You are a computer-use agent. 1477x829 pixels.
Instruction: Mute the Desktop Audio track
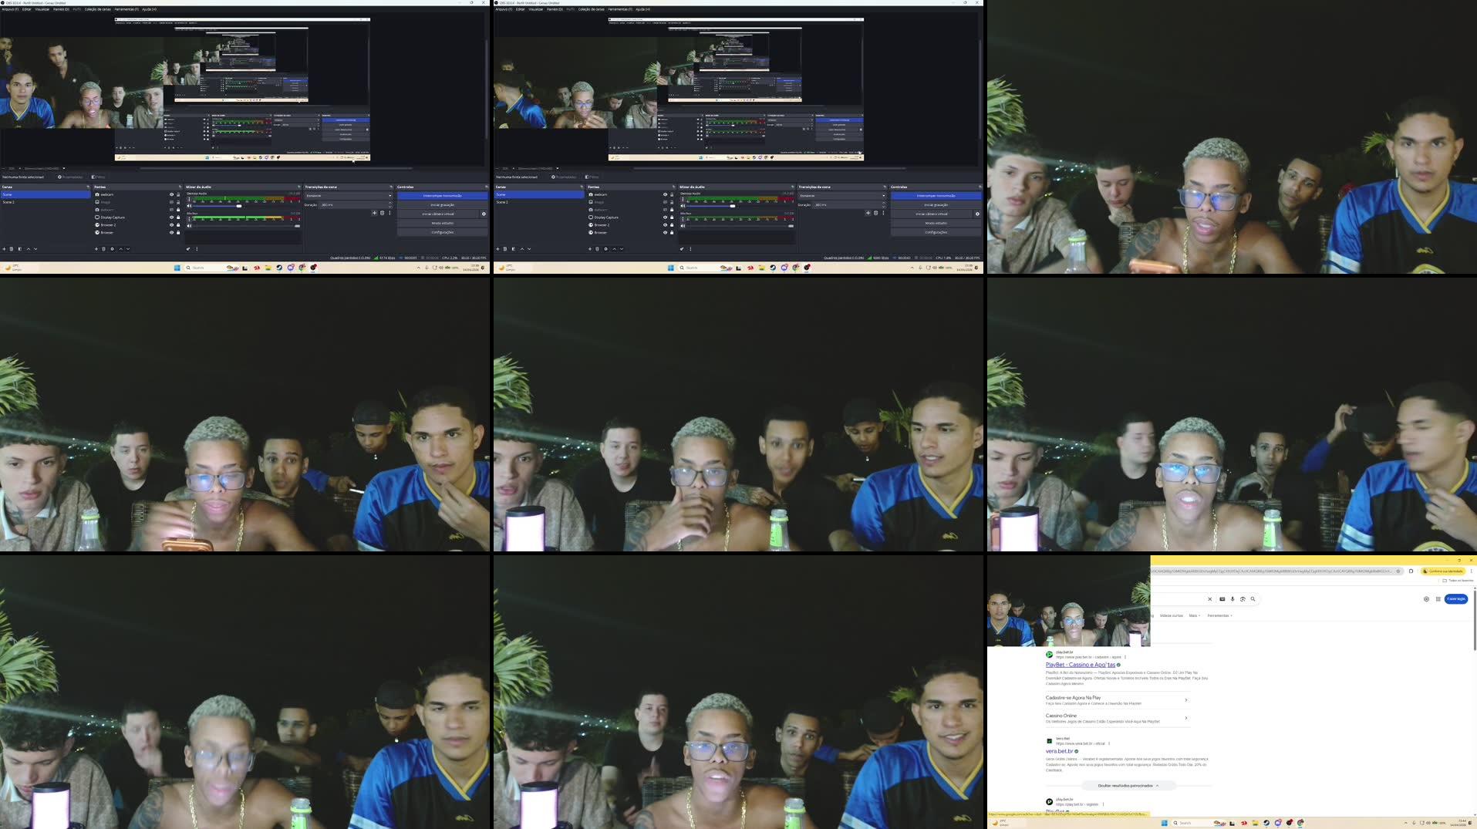189,206
